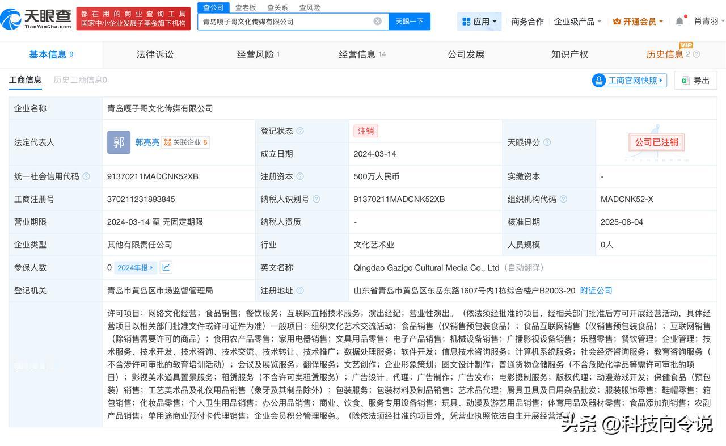Select 青岛市黄岛区市场监督管理局 registration authority
The image size is (726, 446).
click(x=160, y=291)
